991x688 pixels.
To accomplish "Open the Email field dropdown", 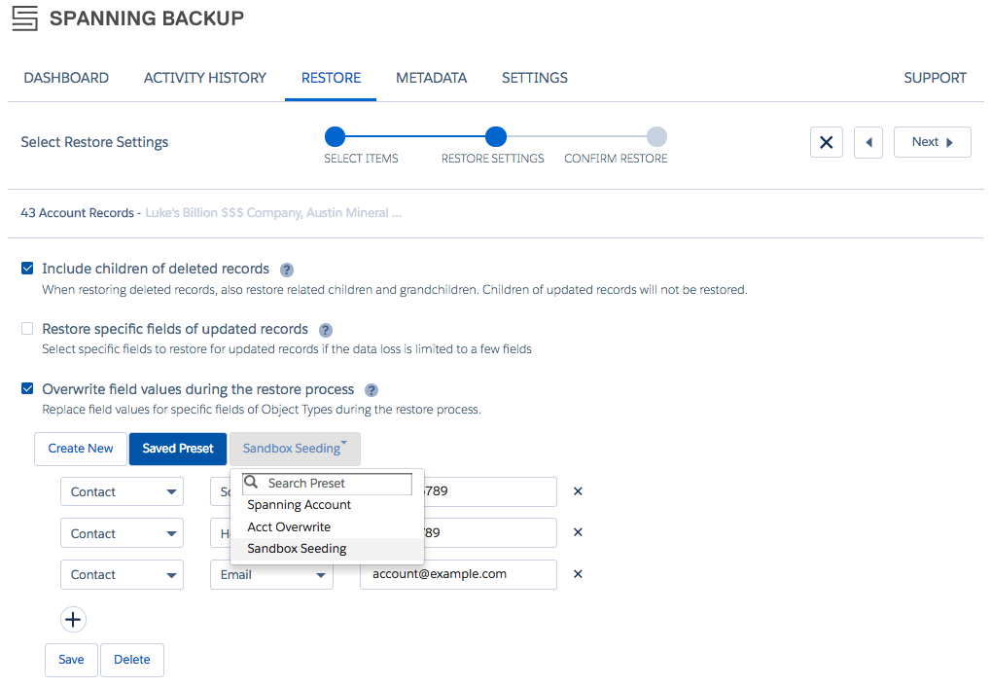I will point(271,574).
